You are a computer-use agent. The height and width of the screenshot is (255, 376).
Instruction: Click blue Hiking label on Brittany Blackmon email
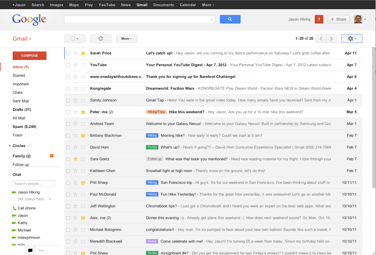point(152,136)
